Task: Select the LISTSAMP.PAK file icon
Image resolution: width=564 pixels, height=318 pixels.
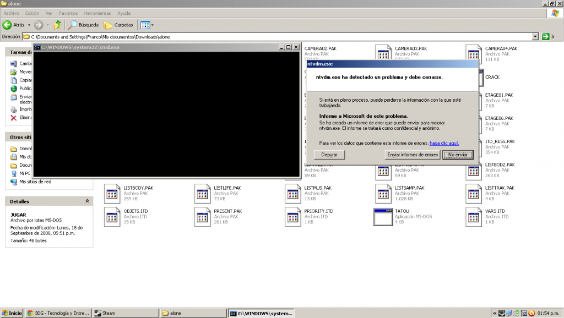Action: point(383,193)
